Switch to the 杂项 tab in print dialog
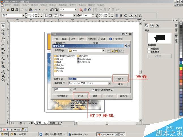The height and width of the screenshot is (137, 183). pos(103,39)
